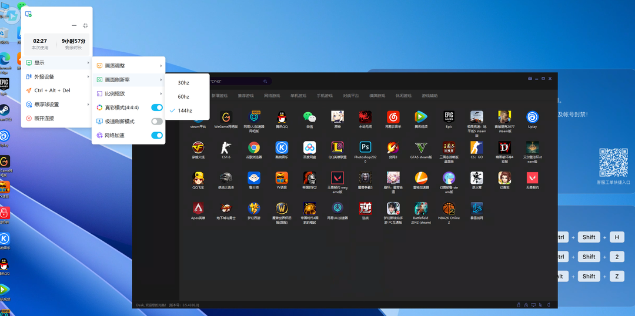Launch Battlefield 2042 (steam) icon
Screen dimensions: 635x316
(x=421, y=208)
